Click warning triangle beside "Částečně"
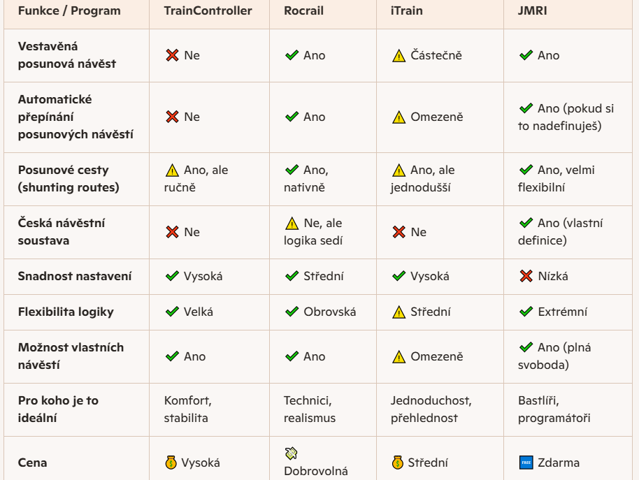Viewport: 639px width, 480px height. 399,56
